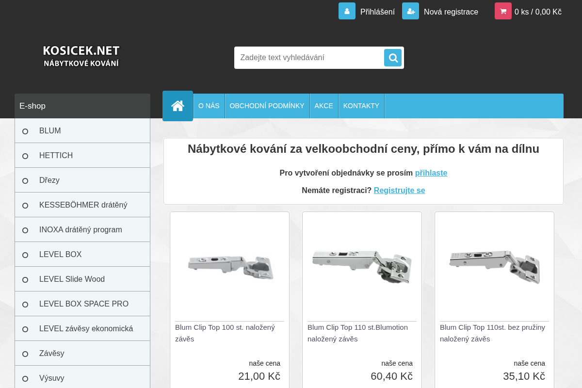The height and width of the screenshot is (388, 582).
Task: Select the E-shop sidebar header
Action: (x=82, y=106)
